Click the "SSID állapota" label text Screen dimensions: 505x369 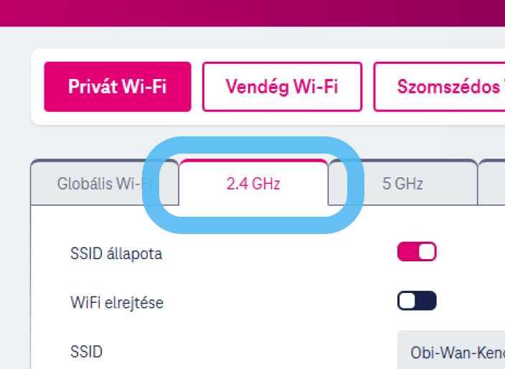pos(116,254)
